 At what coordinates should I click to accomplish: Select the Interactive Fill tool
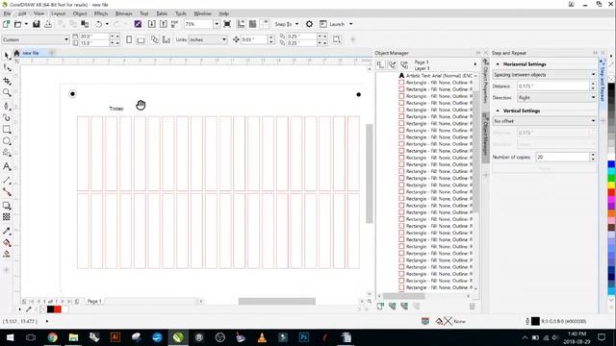coord(7,243)
